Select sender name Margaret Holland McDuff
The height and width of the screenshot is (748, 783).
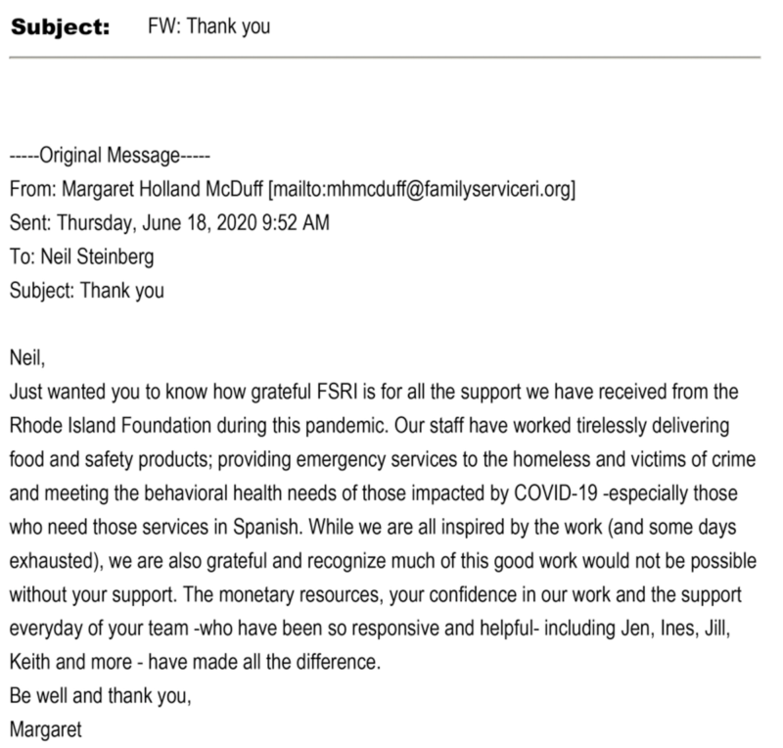tap(157, 189)
